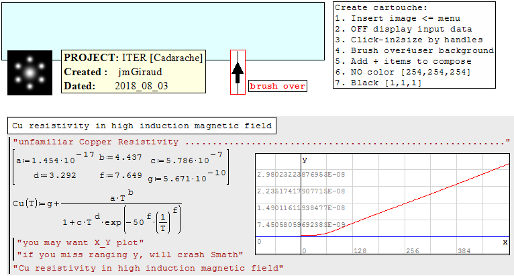Select '4. Brush over4user background' line

(x=414, y=50)
